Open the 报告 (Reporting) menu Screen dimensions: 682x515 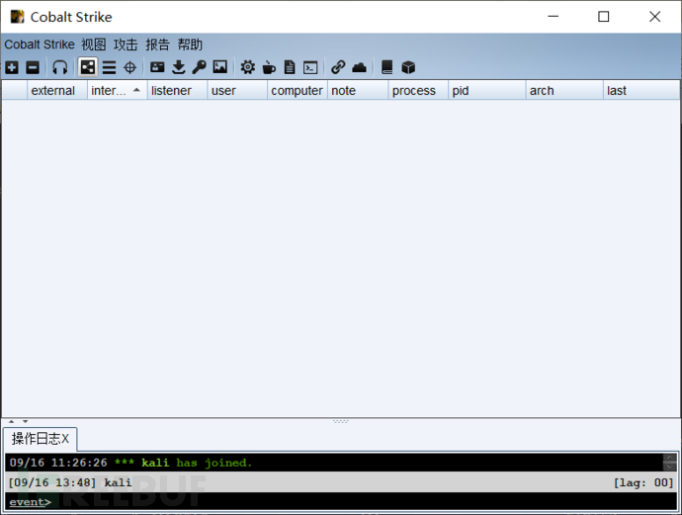157,44
